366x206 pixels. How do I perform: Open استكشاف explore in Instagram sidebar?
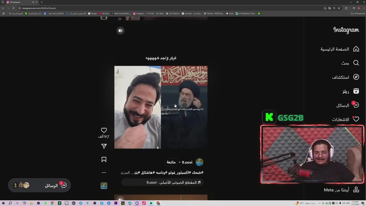345,77
